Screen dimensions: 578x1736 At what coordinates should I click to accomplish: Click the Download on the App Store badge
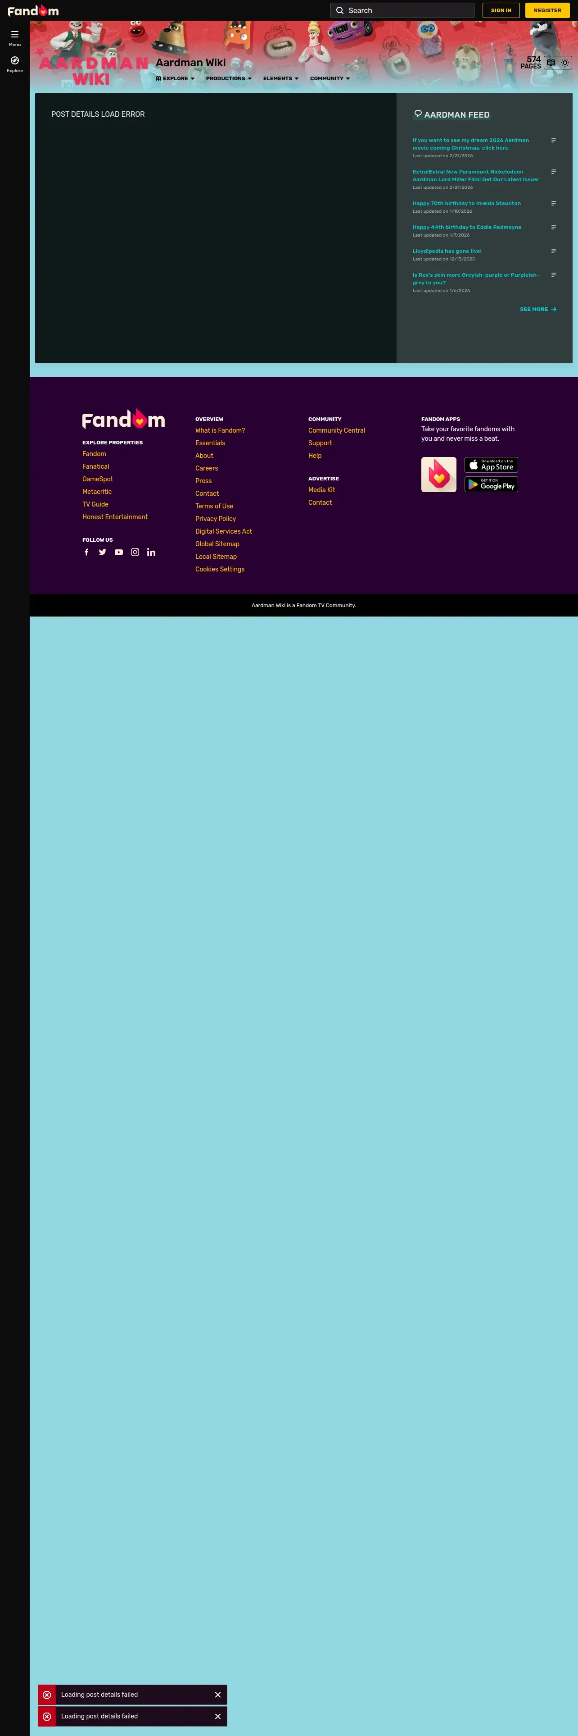(491, 465)
